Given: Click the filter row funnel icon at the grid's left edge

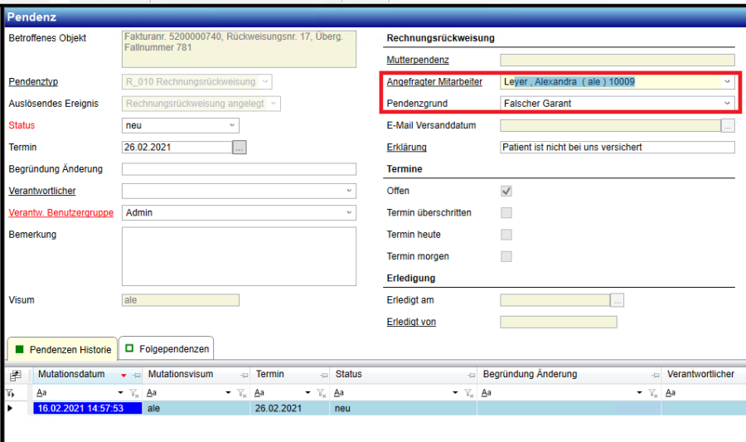Looking at the screenshot, I should click(x=9, y=393).
